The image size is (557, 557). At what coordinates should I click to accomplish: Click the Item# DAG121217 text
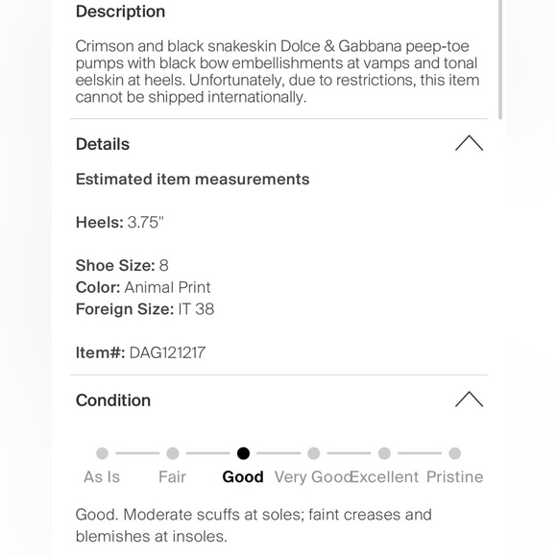click(x=140, y=352)
